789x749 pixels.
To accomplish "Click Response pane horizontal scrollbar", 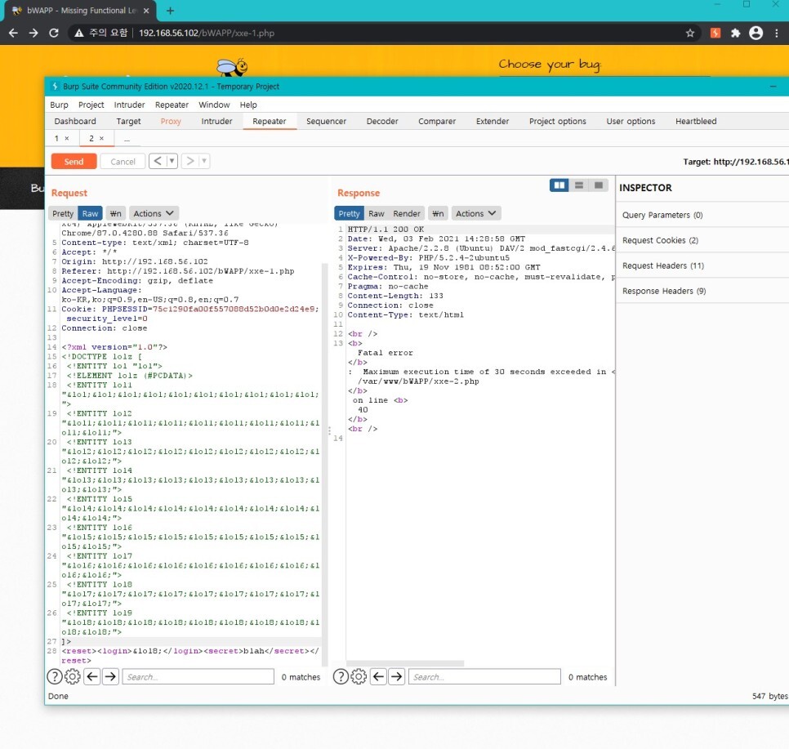I will pos(405,663).
